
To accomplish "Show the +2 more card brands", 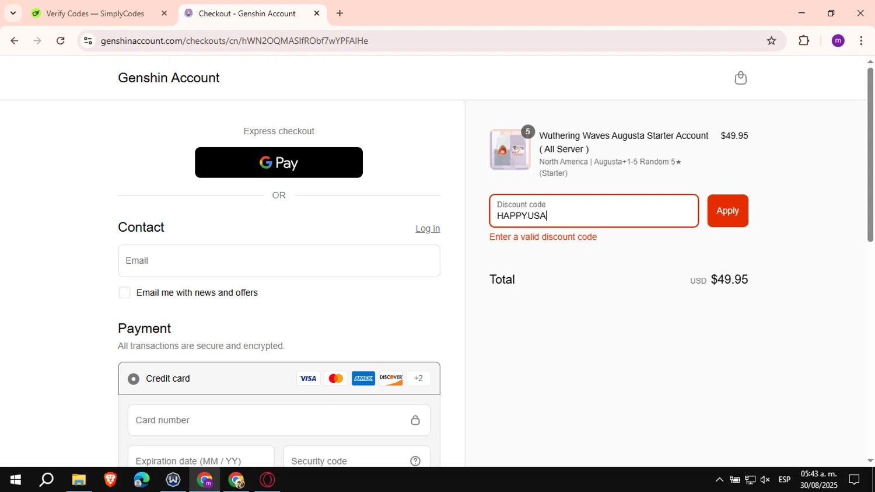I will coord(418,378).
